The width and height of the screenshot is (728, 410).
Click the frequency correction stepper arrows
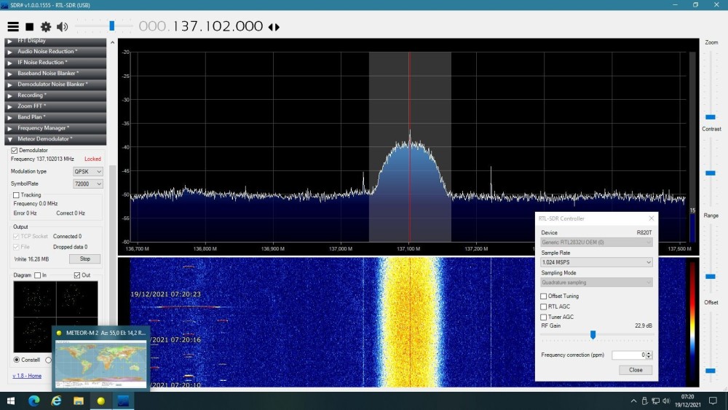tap(649, 355)
